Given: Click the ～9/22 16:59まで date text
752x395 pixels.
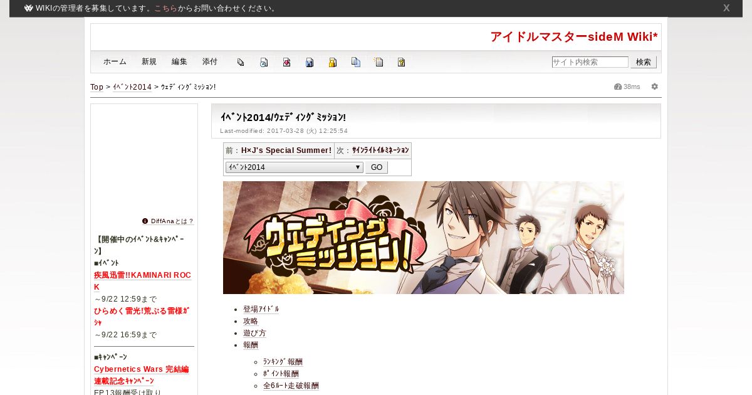Looking at the screenshot, I should coord(125,335).
